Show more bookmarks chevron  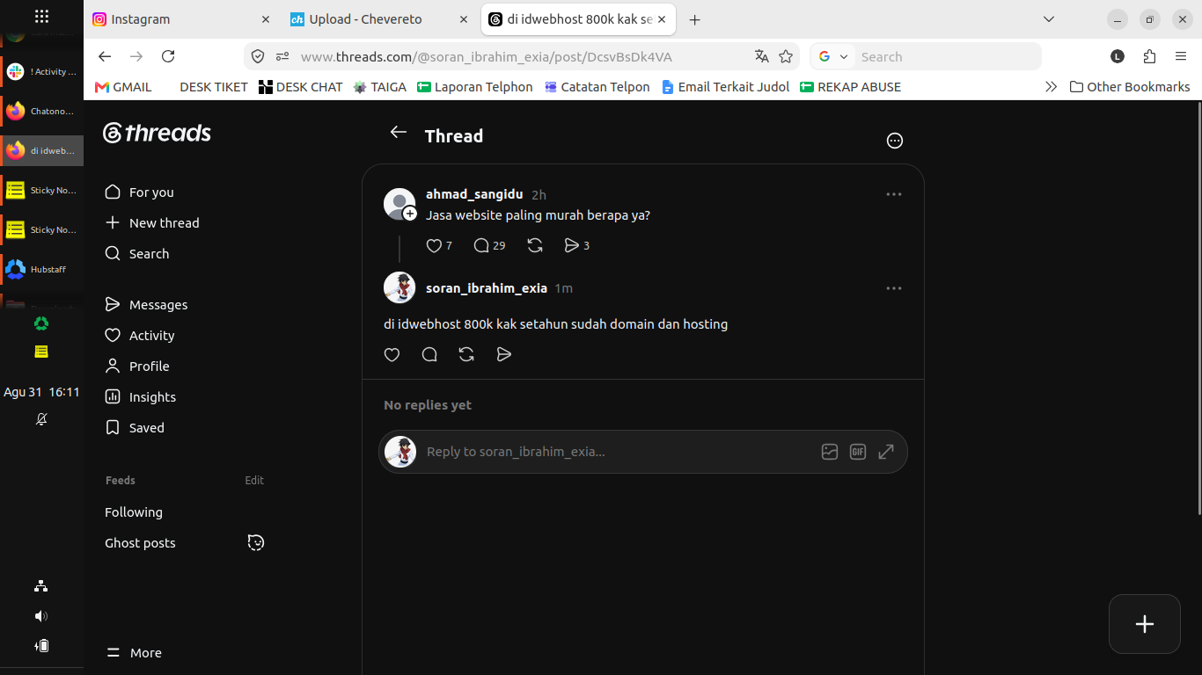(x=1051, y=87)
